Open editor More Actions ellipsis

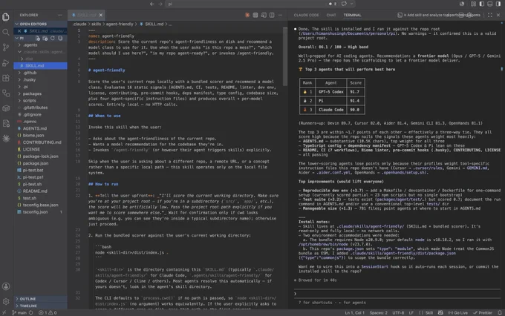coord(280,15)
